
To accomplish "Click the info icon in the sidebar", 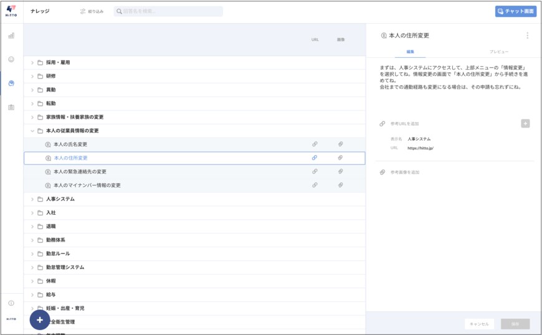I will [11, 303].
